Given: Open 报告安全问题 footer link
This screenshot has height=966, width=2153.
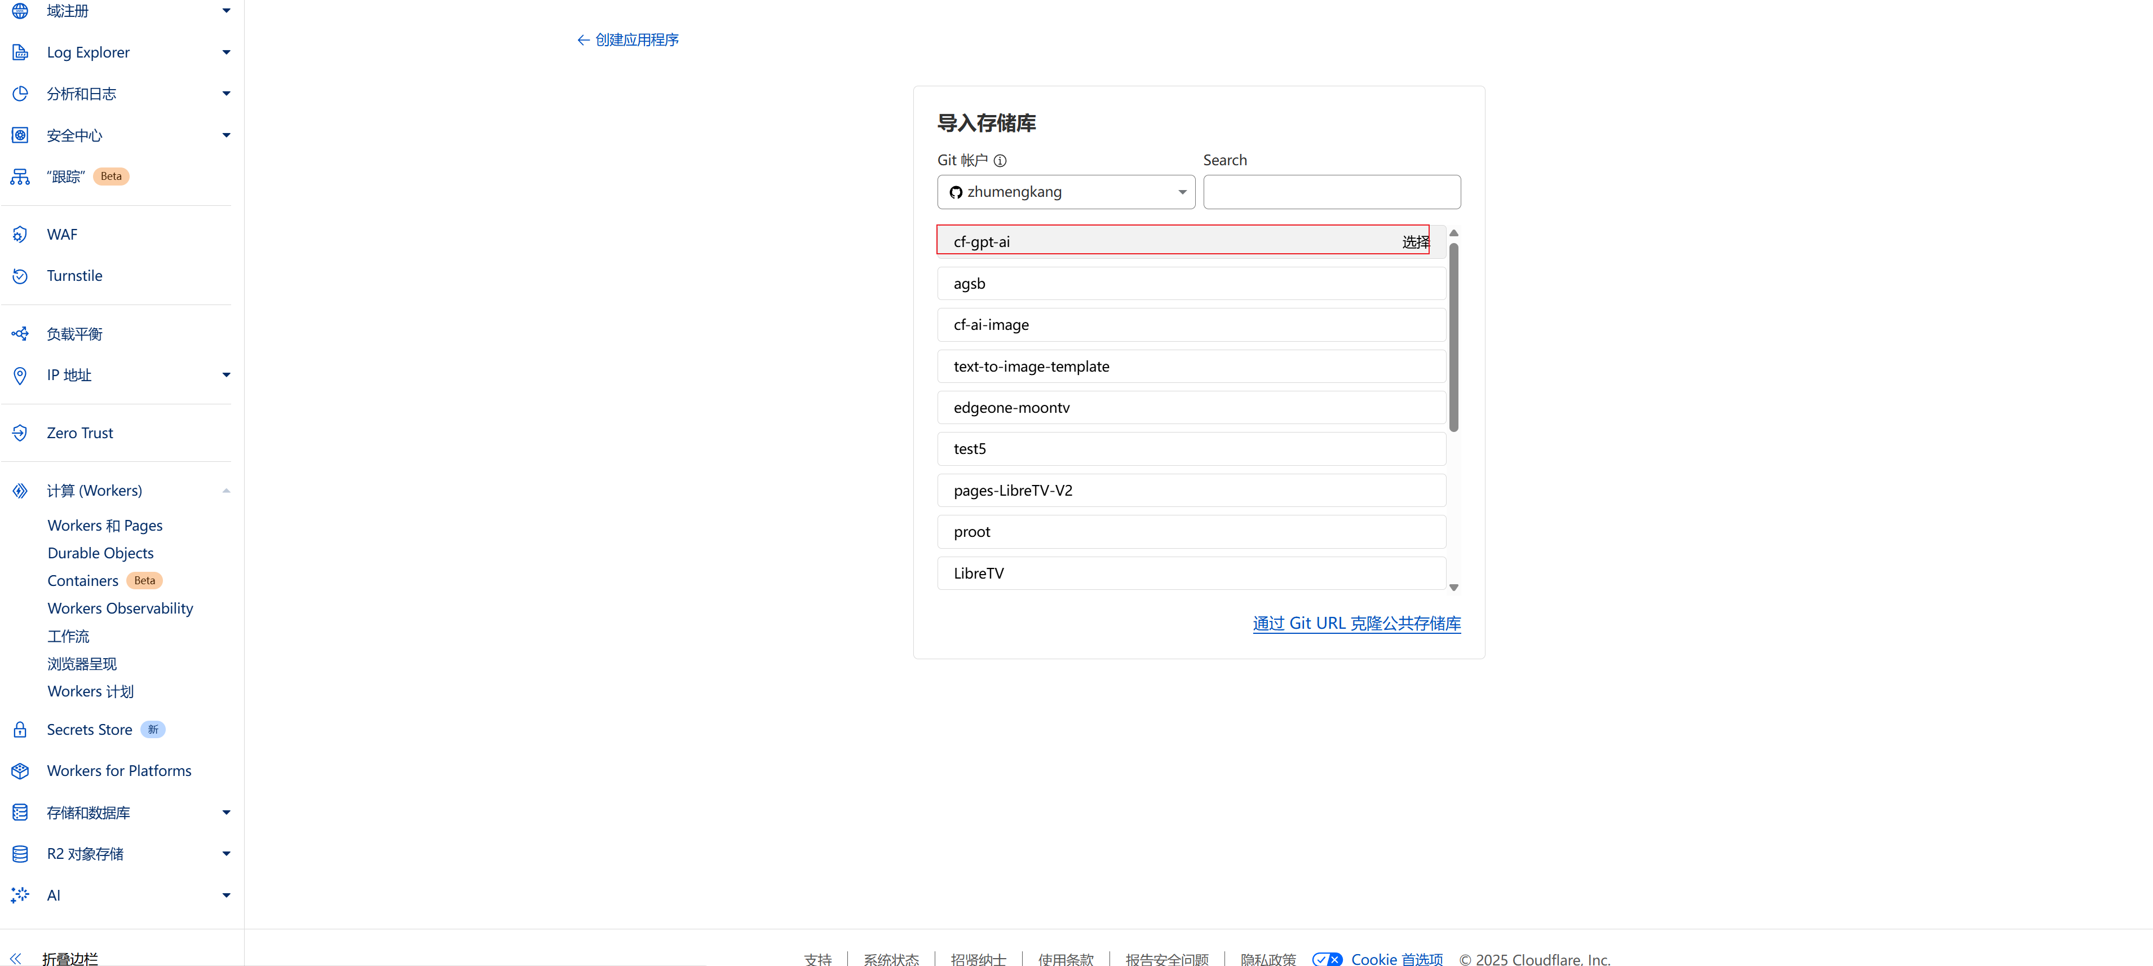Looking at the screenshot, I should click(1167, 959).
